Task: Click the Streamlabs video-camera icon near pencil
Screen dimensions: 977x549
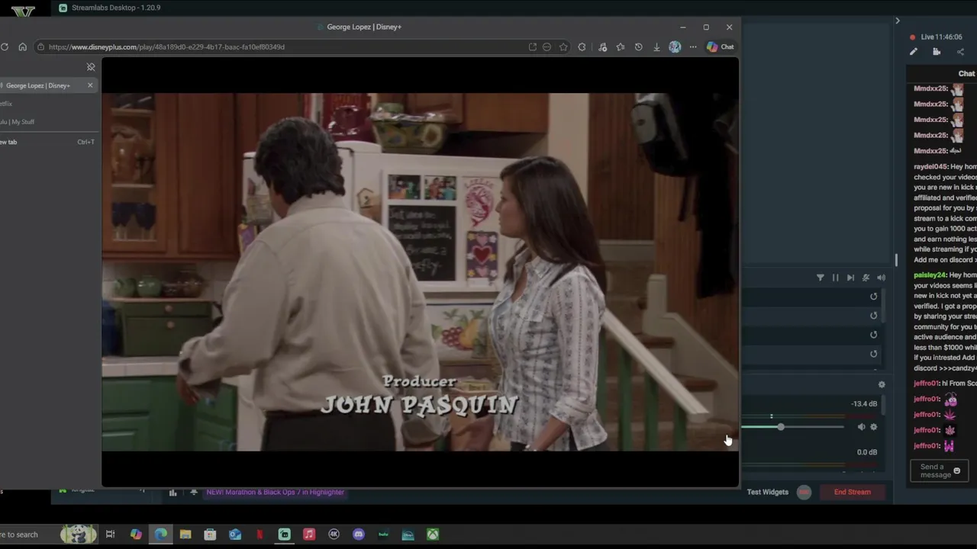Action: [937, 52]
